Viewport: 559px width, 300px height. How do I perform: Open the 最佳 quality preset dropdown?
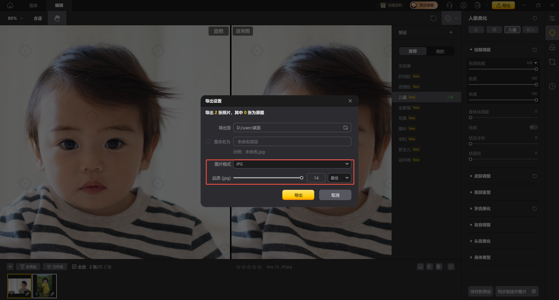tap(339, 178)
